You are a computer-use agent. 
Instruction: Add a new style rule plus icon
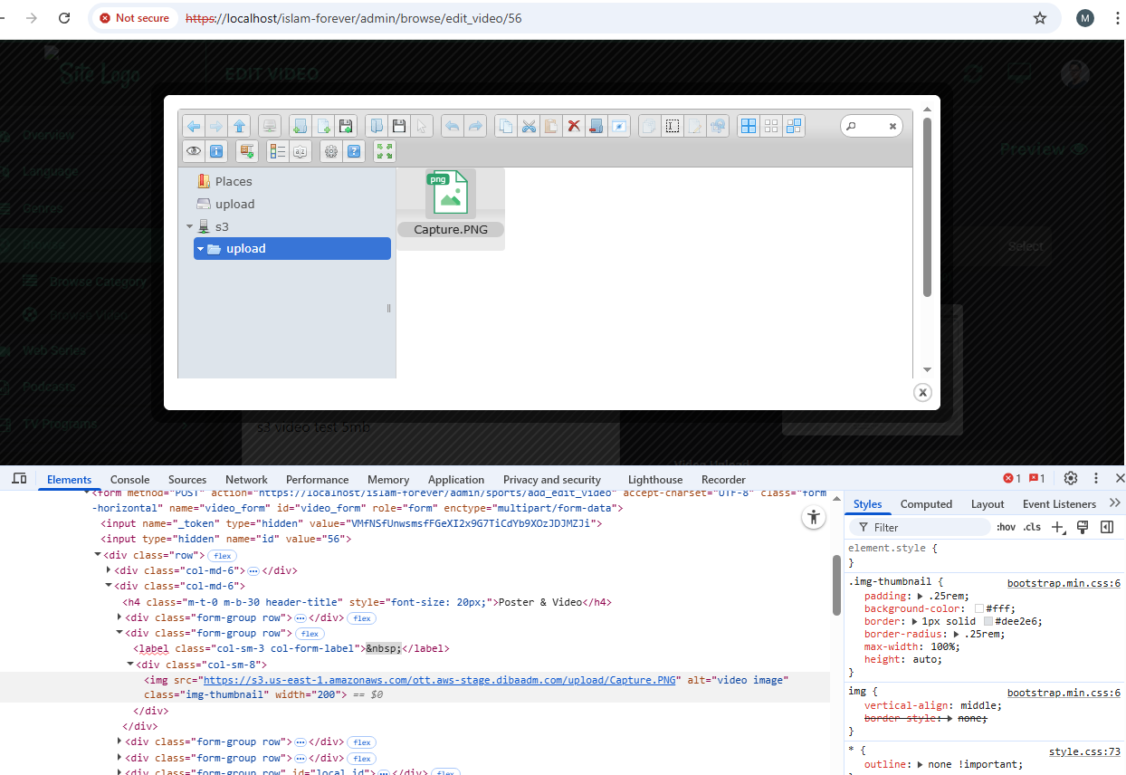pos(1057,527)
